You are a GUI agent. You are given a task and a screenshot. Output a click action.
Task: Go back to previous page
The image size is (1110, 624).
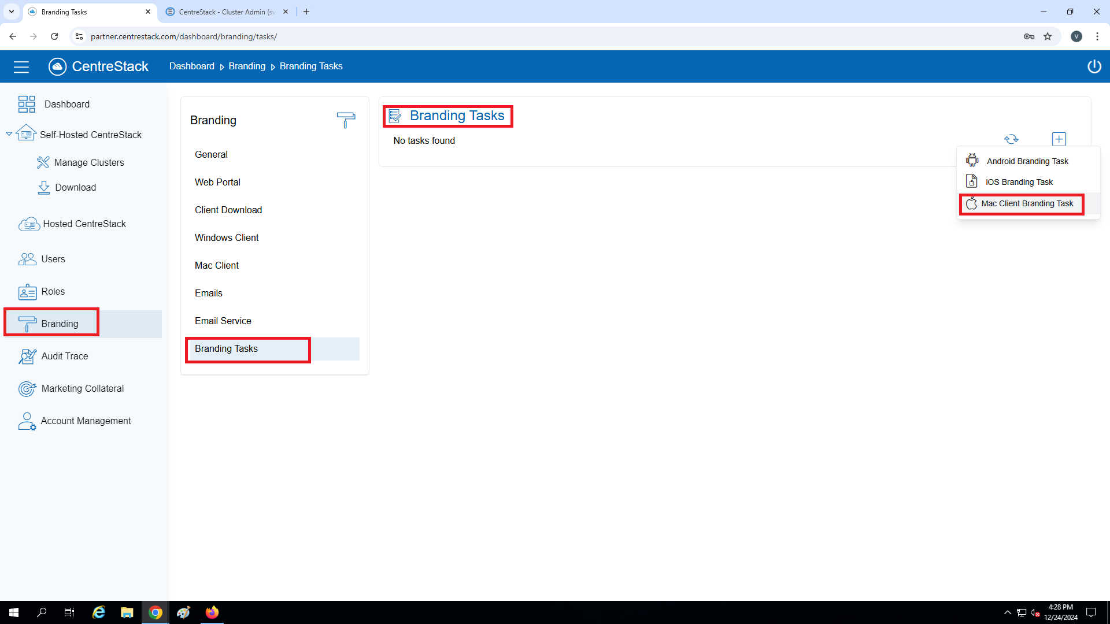pyautogui.click(x=13, y=36)
